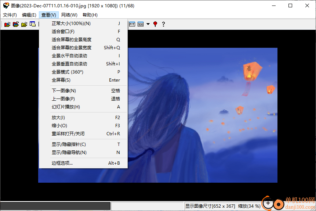Toggle 显示/隐藏导航(N) menu entry
This screenshot has height=211, width=316.
(x=83, y=153)
